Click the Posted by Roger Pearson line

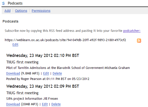click(x=48, y=79)
